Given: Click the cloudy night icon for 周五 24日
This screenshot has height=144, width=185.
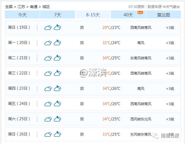Looking at the screenshot, I should pos(58,104).
